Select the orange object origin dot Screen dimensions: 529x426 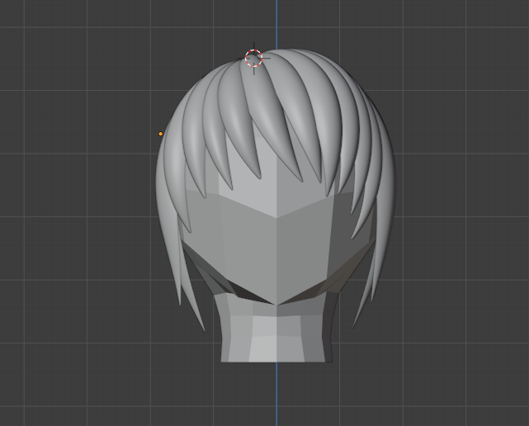tap(161, 134)
